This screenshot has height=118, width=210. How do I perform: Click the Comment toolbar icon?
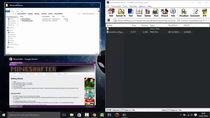(195, 13)
